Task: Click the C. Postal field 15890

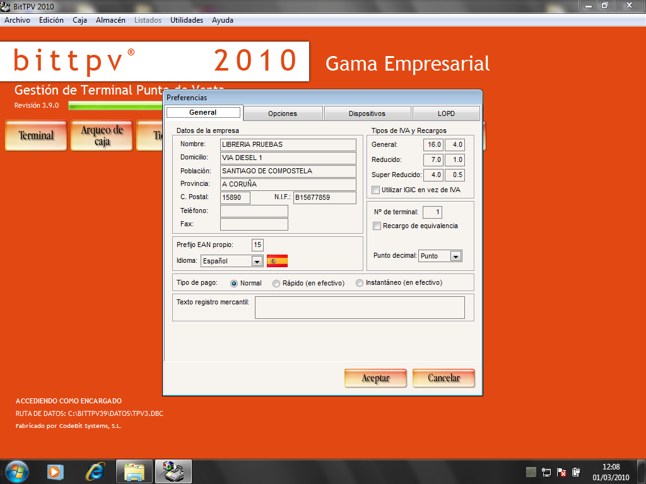Action: pos(235,197)
